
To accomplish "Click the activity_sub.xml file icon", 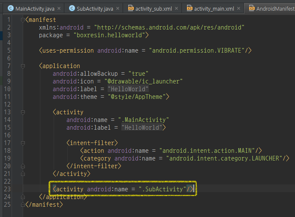I will click(x=131, y=8).
